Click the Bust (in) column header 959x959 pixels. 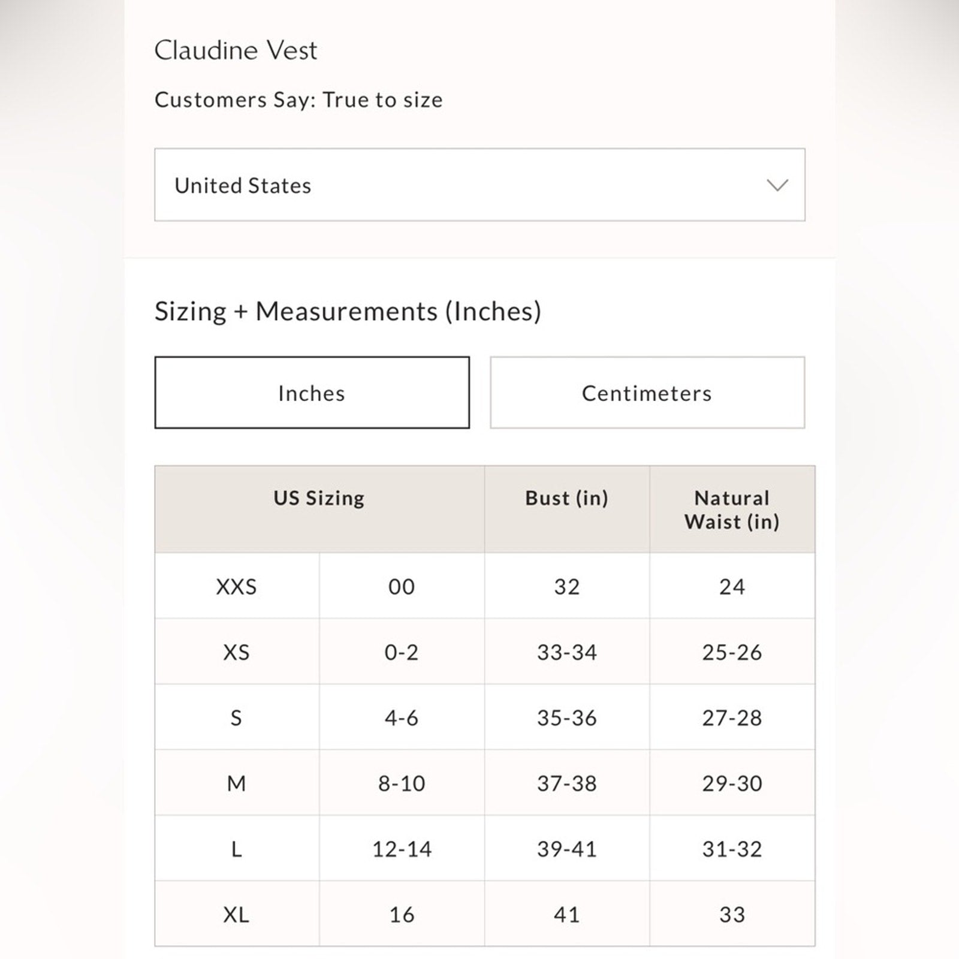click(566, 499)
